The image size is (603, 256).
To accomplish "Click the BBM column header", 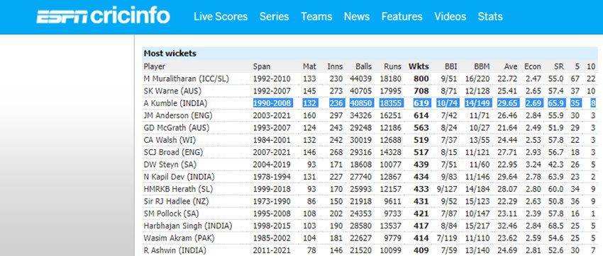I will tap(482, 66).
